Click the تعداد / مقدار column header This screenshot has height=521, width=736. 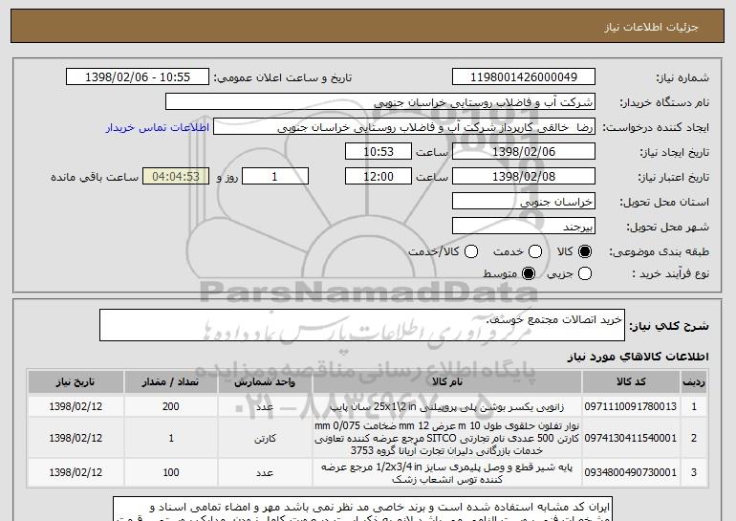(x=170, y=382)
